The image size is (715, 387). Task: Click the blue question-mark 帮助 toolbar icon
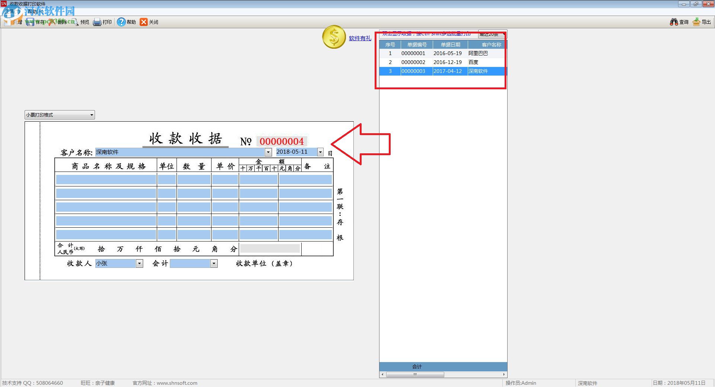[x=121, y=22]
